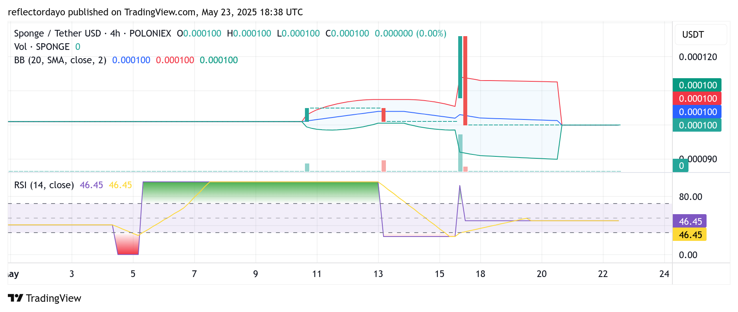This screenshot has width=738, height=312.
Task: Click the BB (20, SMA, close, 2) indicator label
Action: coord(60,60)
